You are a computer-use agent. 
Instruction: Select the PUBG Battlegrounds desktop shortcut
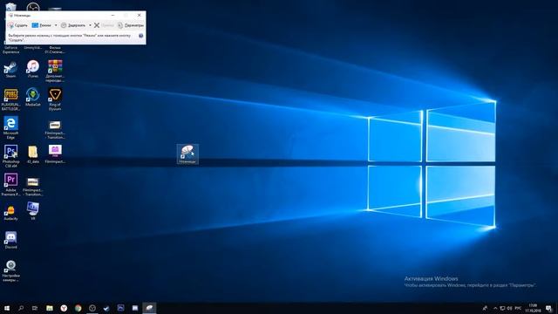pos(10,99)
